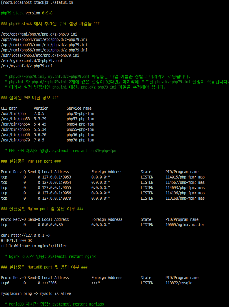The image size is (229, 307).
Task: Click path /usr/local/php53/etc/php.d/z-php79.ini
Action: pyautogui.click(x=40, y=55)
